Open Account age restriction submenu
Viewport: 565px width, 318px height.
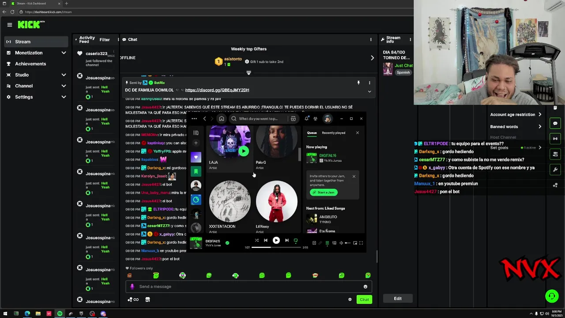[x=516, y=114]
